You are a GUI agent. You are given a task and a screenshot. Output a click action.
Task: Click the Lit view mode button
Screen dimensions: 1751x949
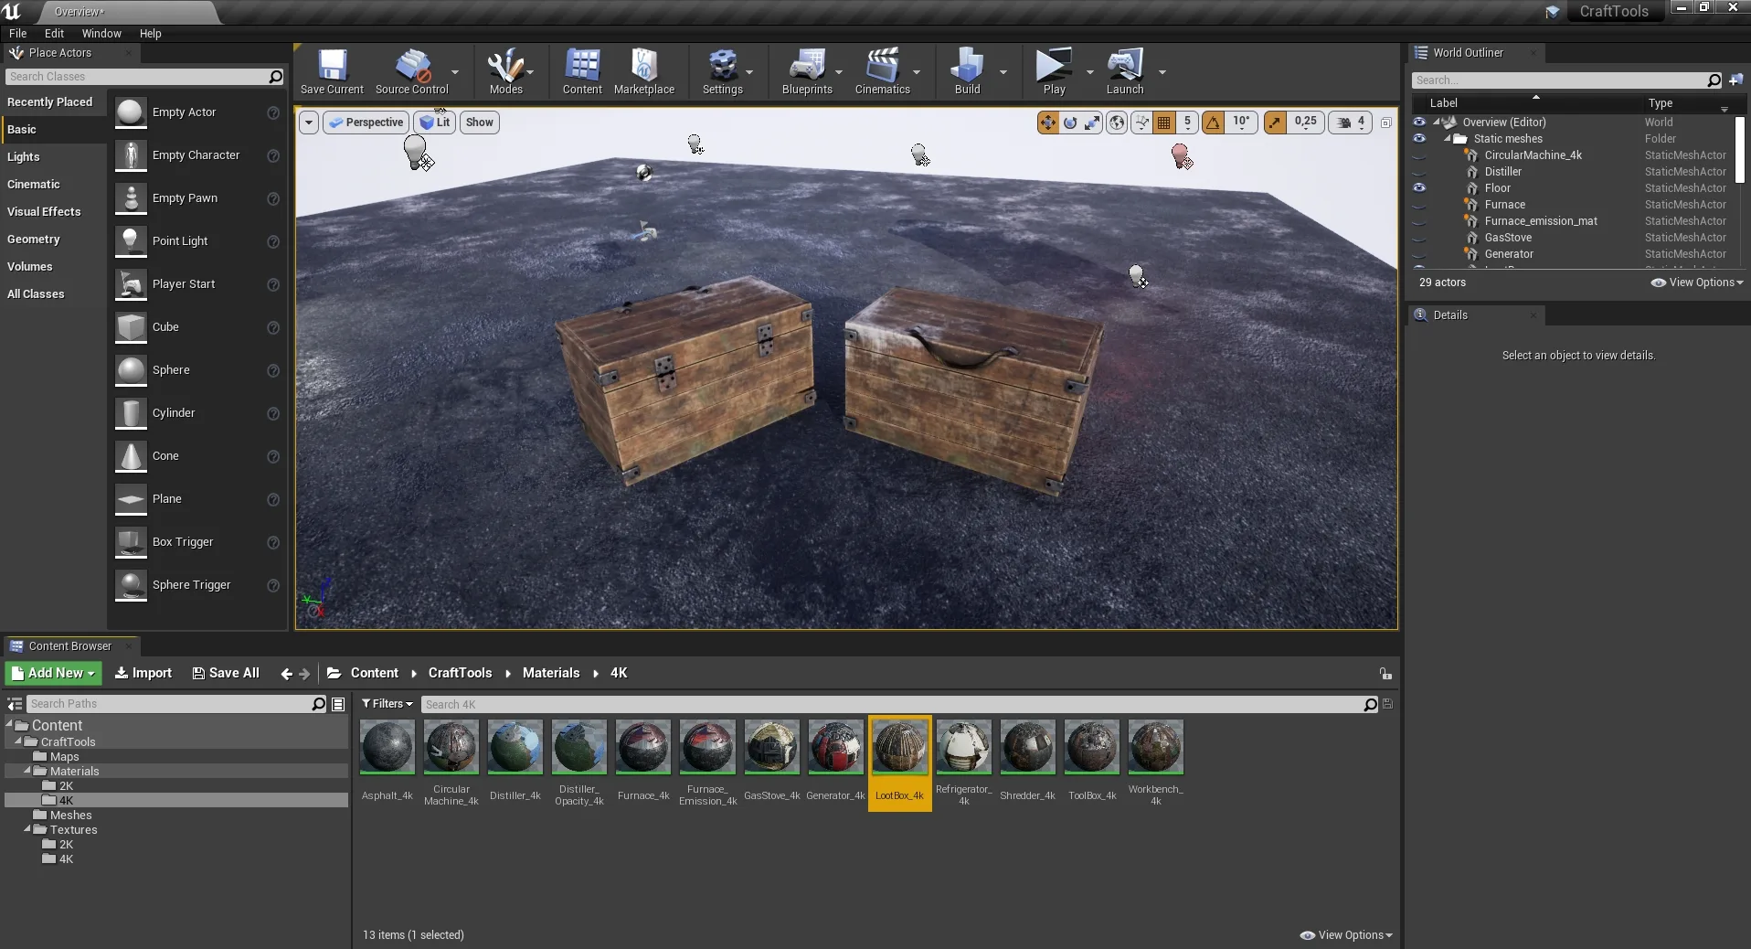pyautogui.click(x=435, y=123)
